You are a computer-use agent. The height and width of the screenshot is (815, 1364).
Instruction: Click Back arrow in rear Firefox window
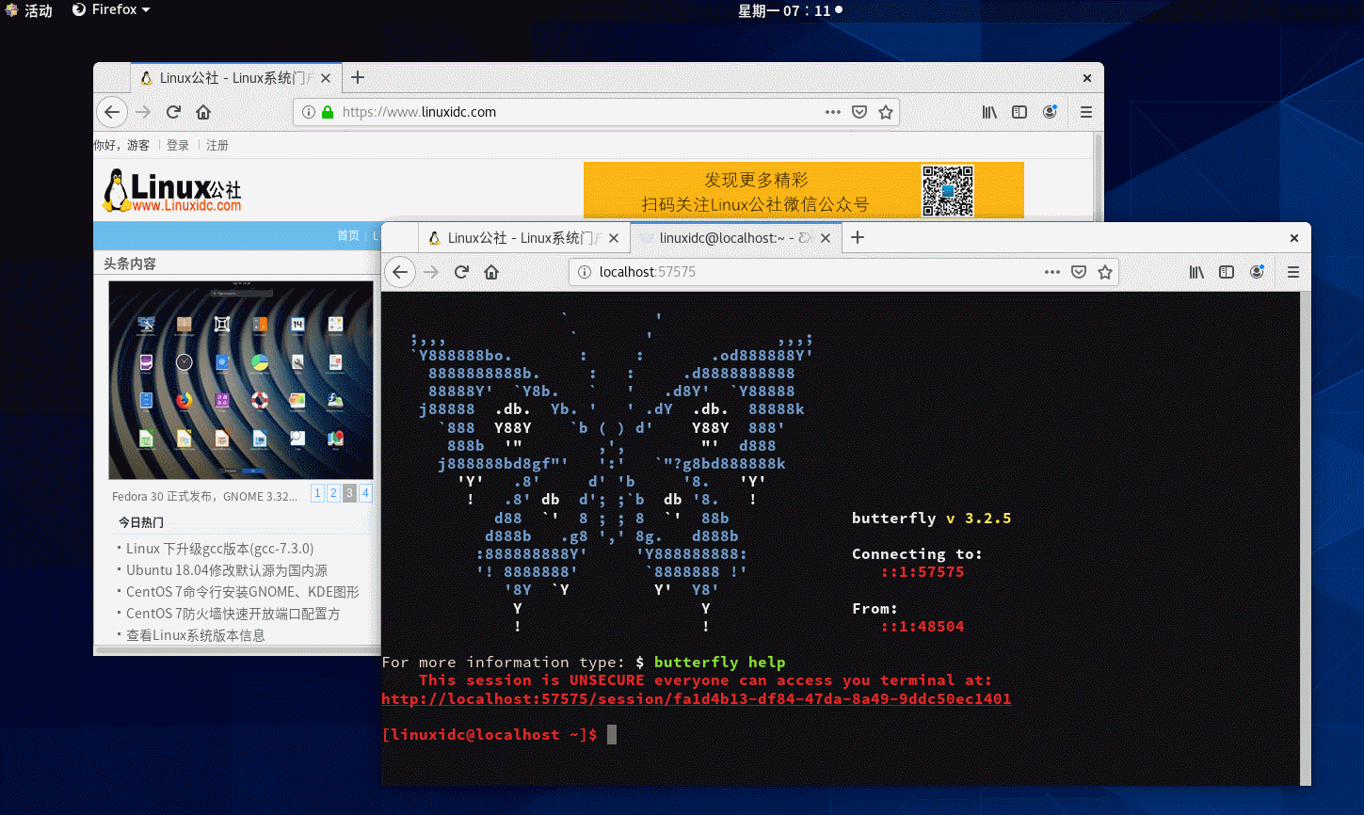tap(112, 112)
